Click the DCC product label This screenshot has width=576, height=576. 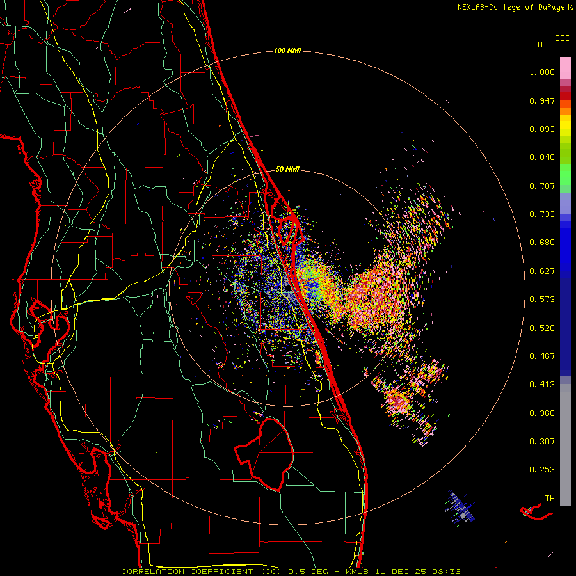coord(562,38)
